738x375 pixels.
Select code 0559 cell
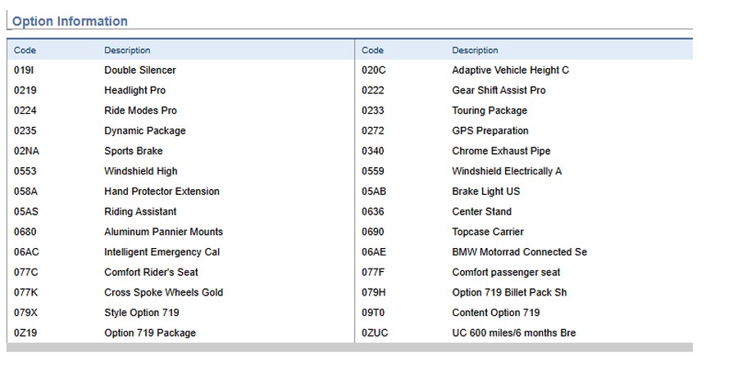[373, 171]
